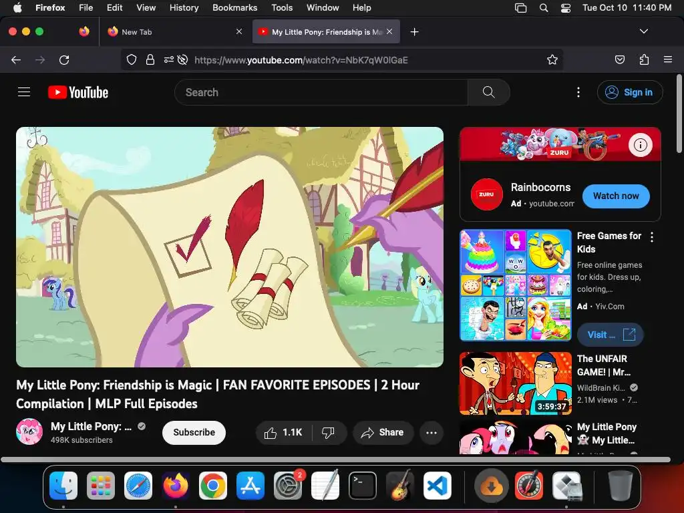Image resolution: width=684 pixels, height=513 pixels.
Task: Open the My Little Pony suggested video thumbnail
Action: click(516, 438)
